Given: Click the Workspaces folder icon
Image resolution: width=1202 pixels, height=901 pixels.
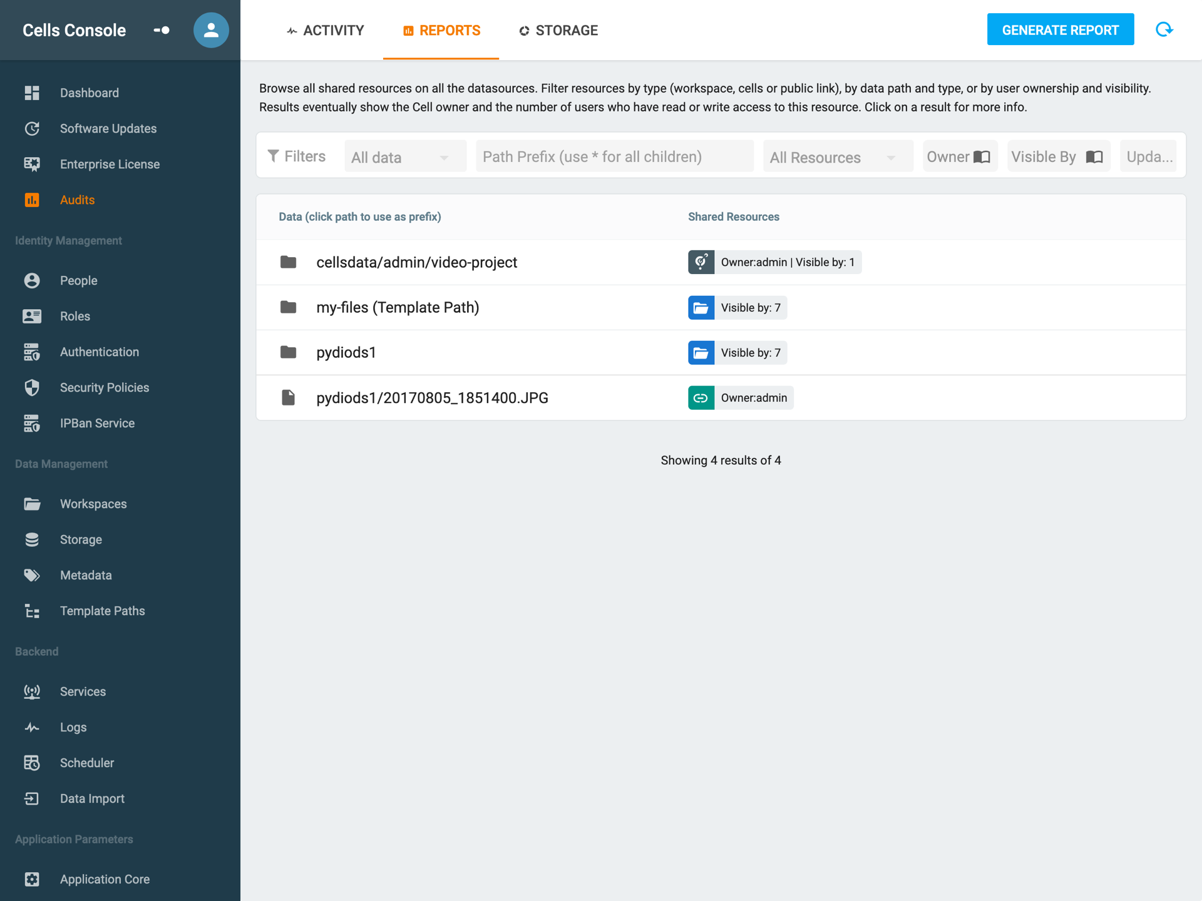Looking at the screenshot, I should (32, 504).
